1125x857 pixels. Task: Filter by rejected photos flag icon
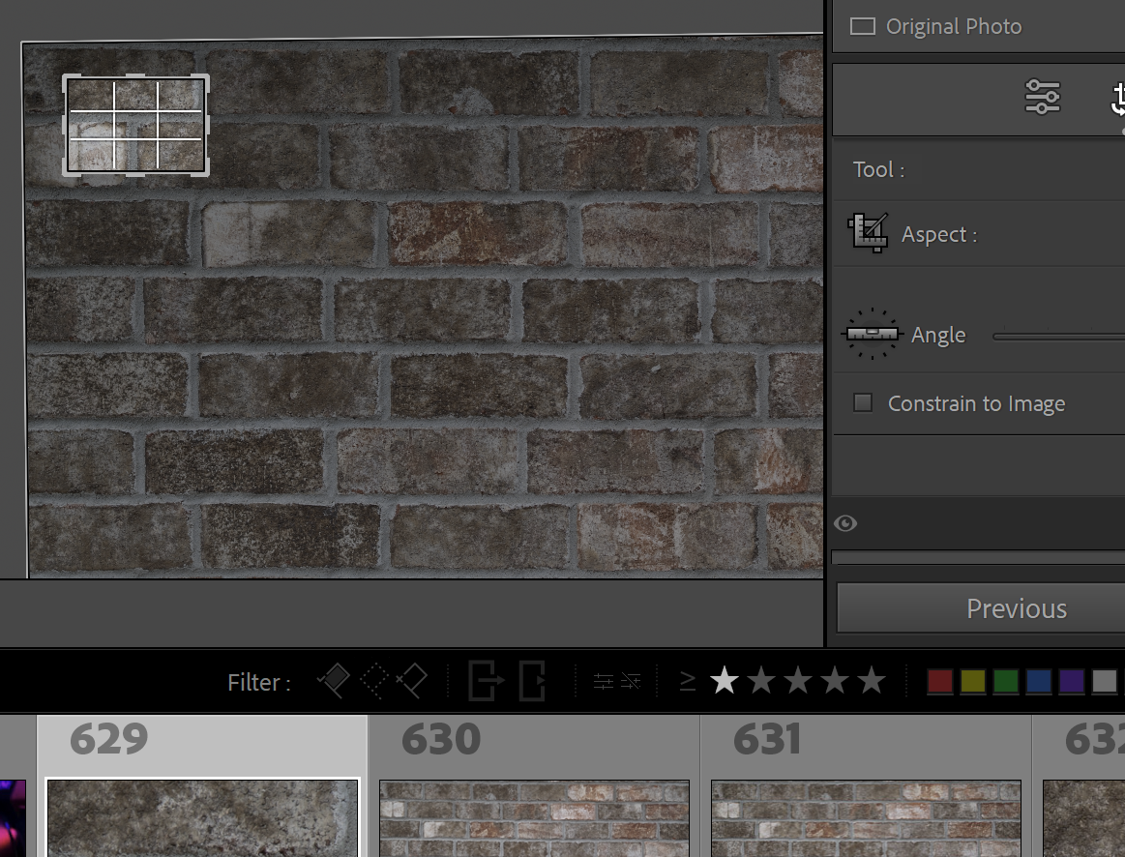point(410,681)
